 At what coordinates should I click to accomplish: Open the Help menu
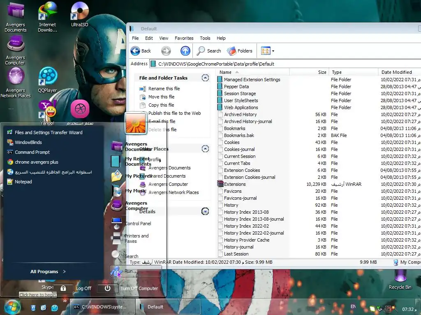point(221,38)
